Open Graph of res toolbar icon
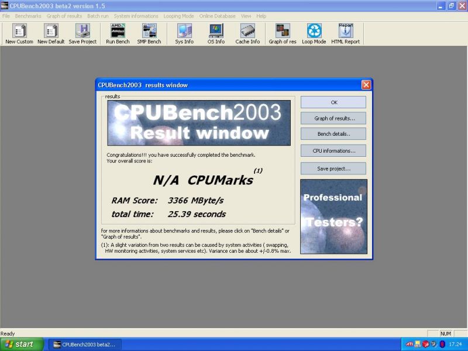Viewport: 468px width, 351px height. 283,34
